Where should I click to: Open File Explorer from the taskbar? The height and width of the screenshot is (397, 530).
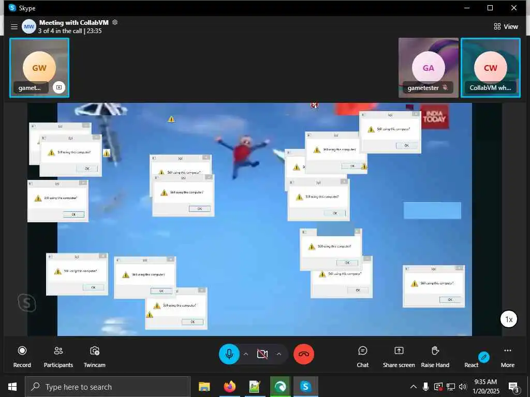pos(204,387)
